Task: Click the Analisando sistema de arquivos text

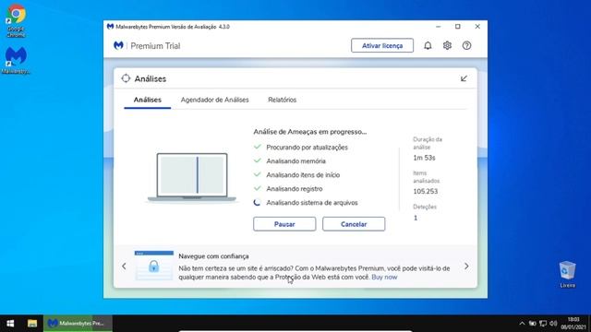Action: coord(312,203)
